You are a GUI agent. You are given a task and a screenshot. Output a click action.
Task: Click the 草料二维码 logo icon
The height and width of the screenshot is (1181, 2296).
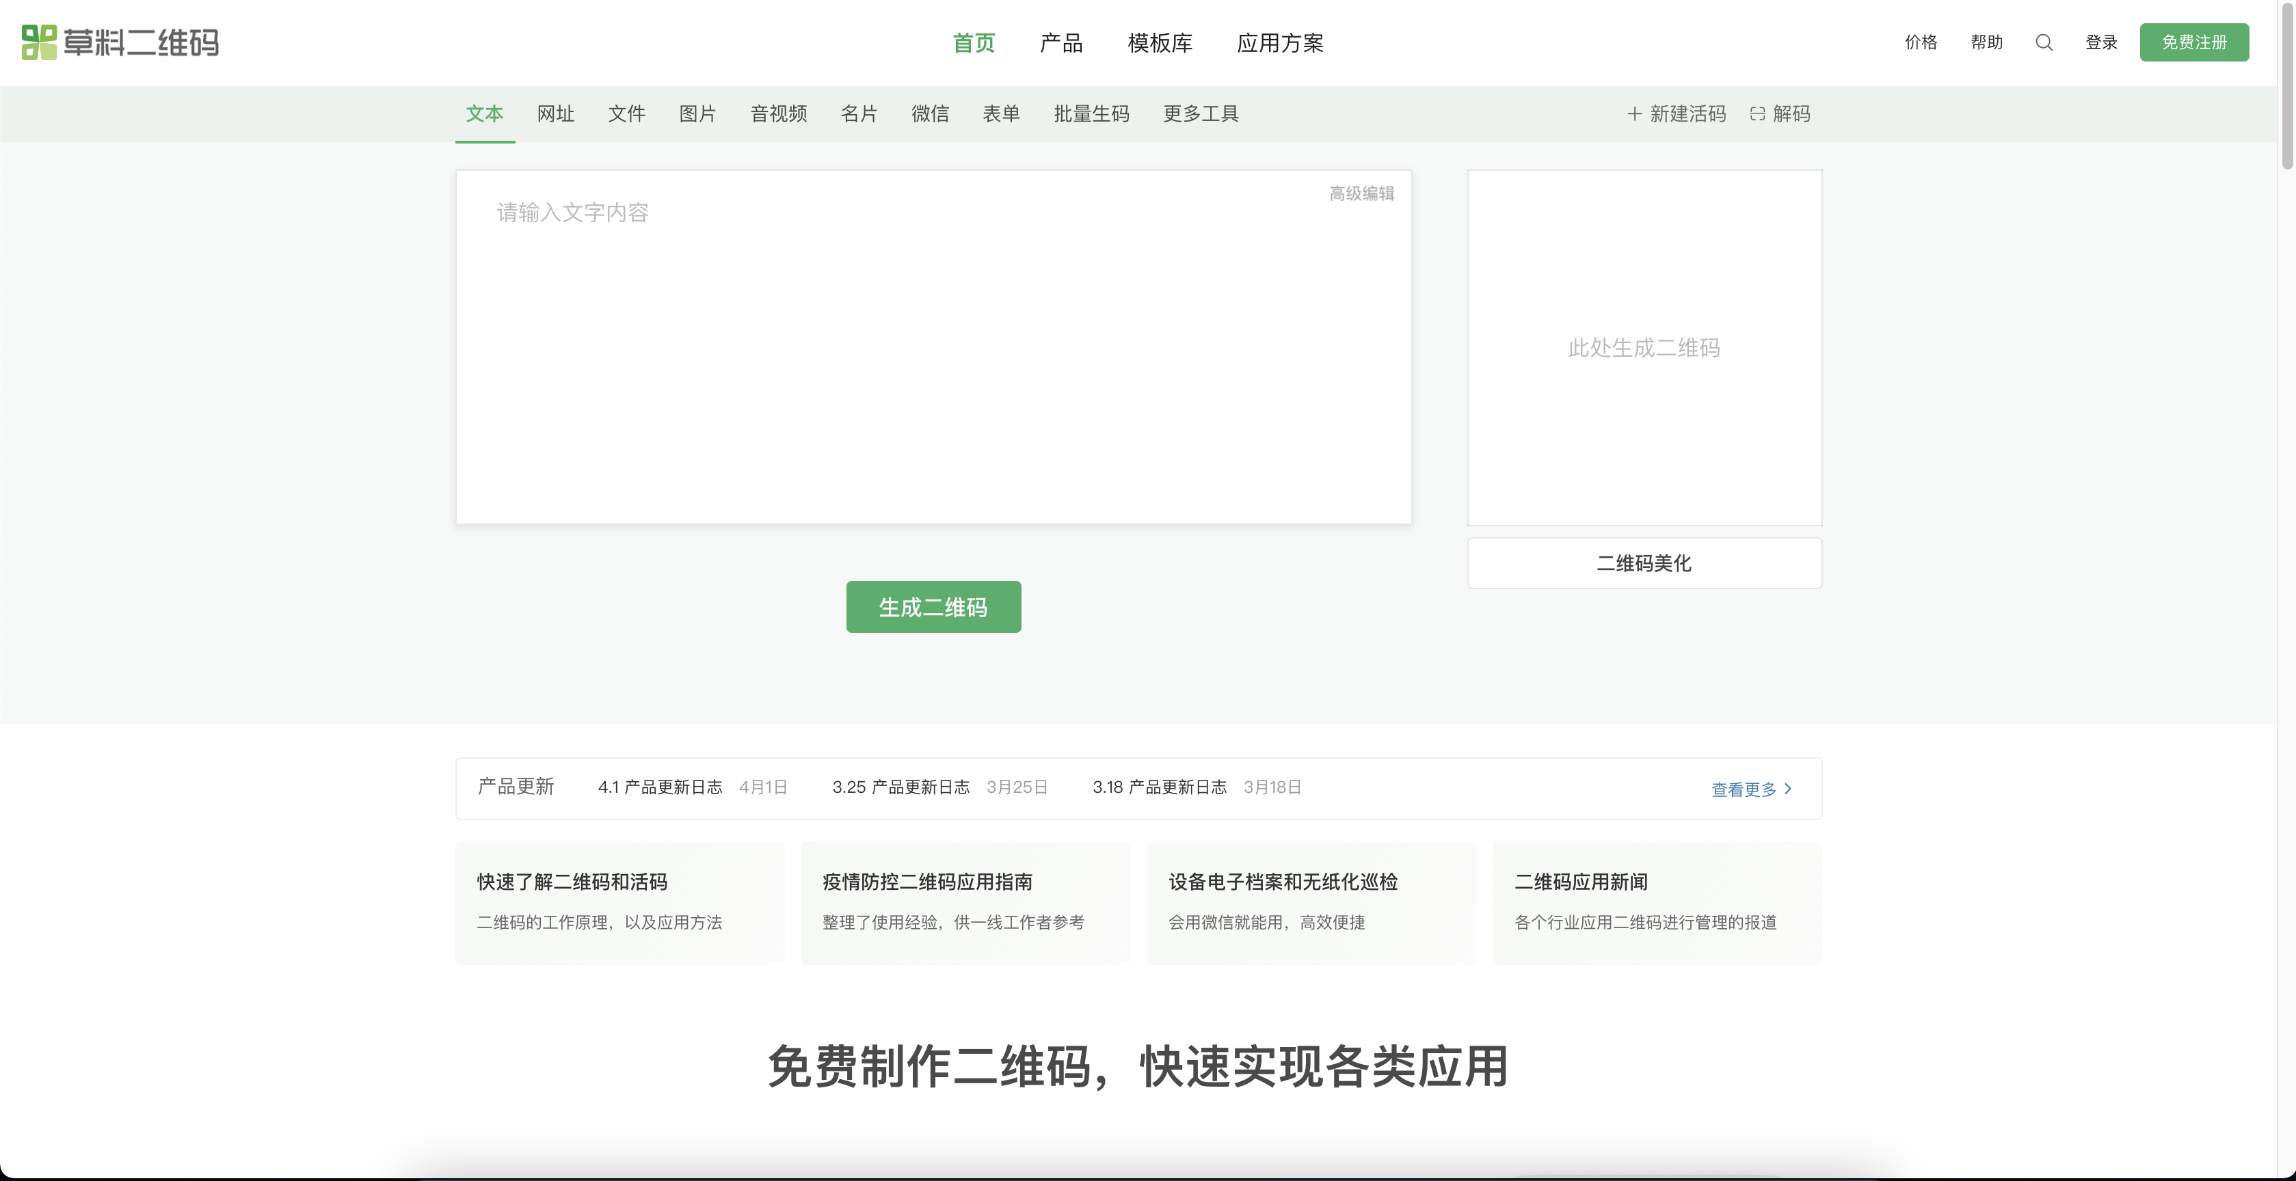[x=39, y=42]
